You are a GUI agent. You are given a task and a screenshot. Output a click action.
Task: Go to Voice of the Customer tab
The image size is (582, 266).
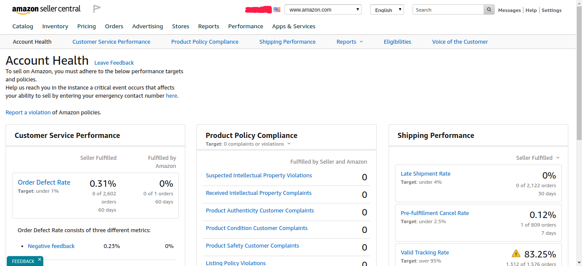pyautogui.click(x=460, y=42)
